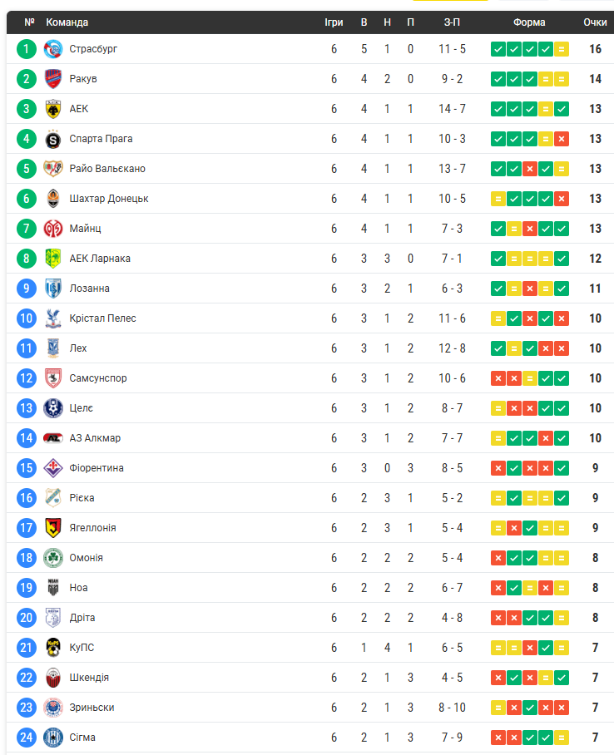Viewport: 614px width, 755px height.
Task: Click the rank 1 green position badge
Action: pos(27,49)
